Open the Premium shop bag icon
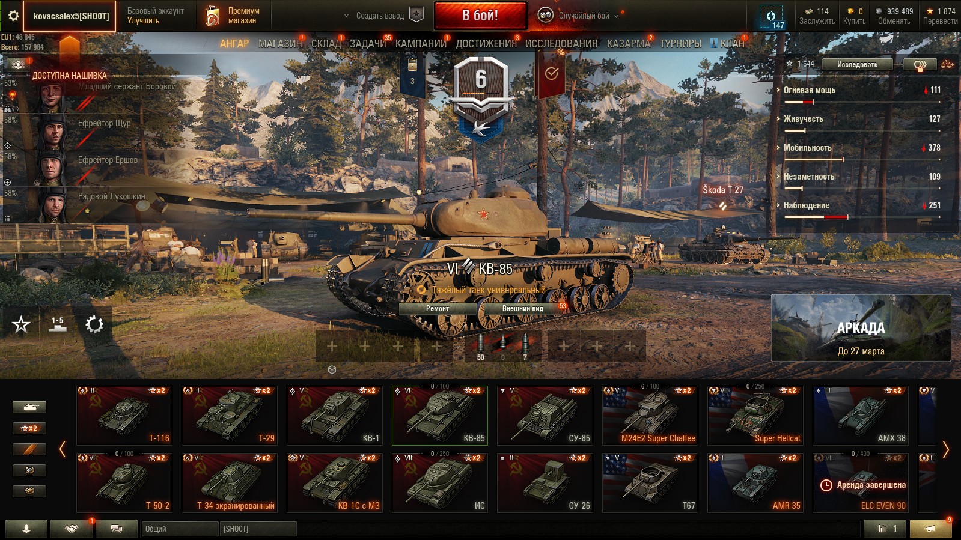This screenshot has height=540, width=961. (x=212, y=16)
